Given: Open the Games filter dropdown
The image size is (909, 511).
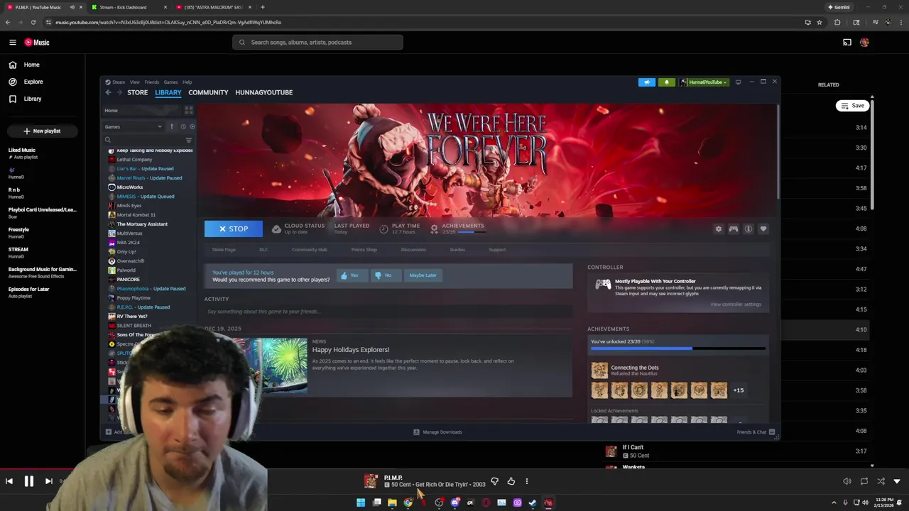Looking at the screenshot, I should coord(134,127).
